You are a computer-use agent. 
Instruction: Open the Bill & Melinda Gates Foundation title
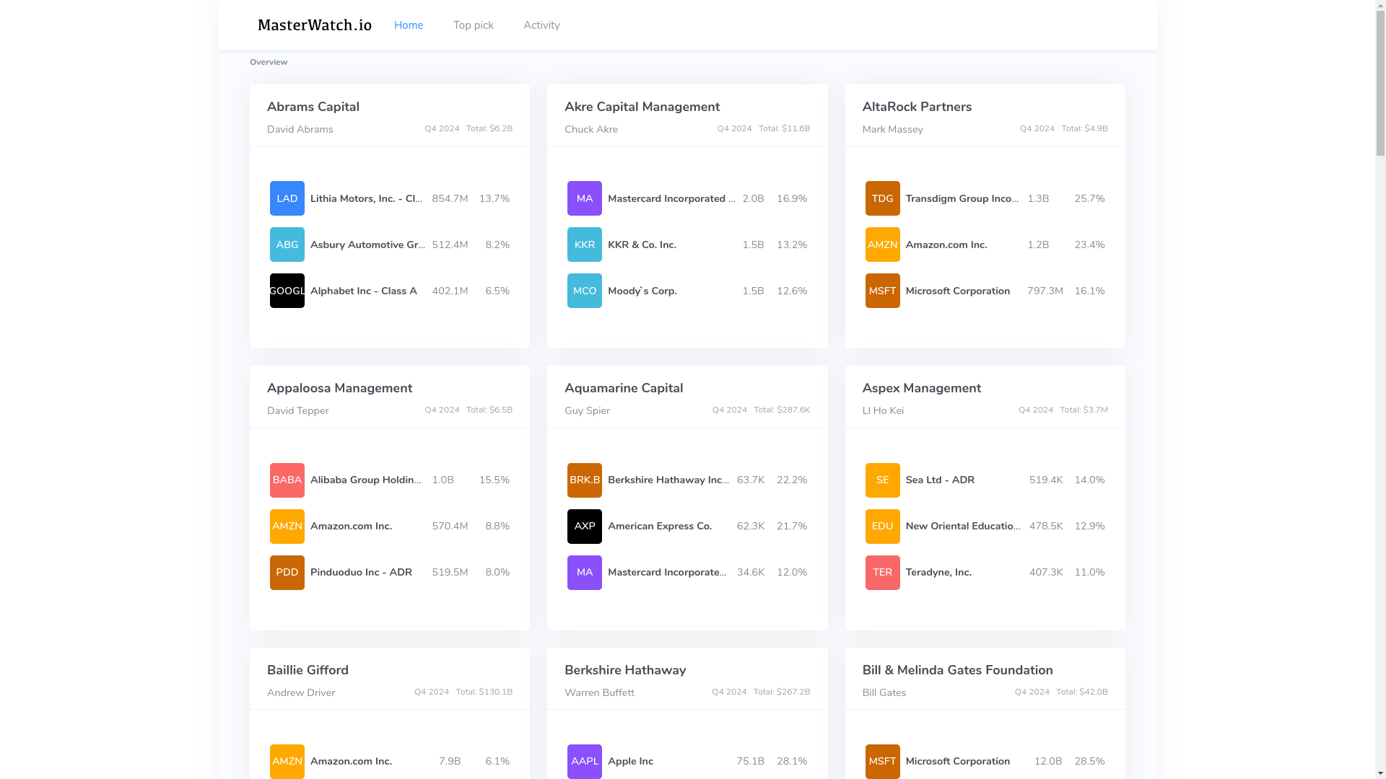tap(957, 670)
